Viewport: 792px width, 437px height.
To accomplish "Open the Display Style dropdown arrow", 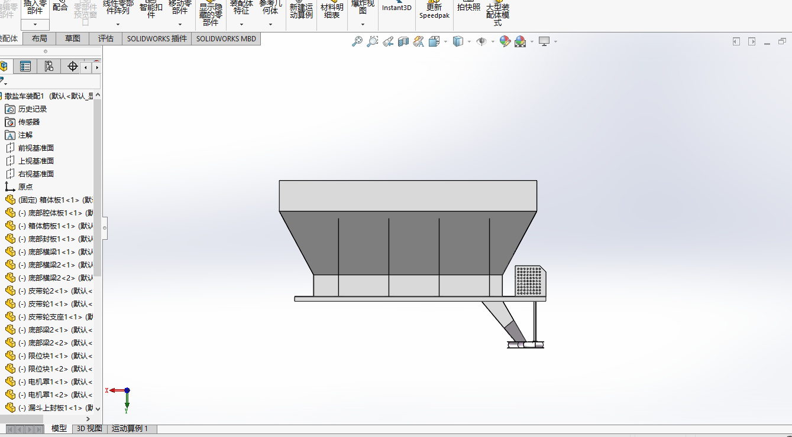I will [469, 41].
